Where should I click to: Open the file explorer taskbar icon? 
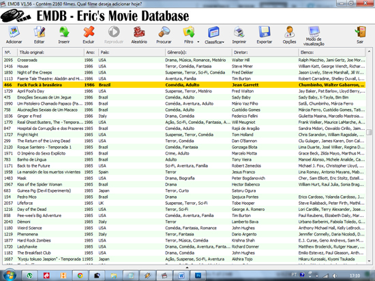point(114,276)
